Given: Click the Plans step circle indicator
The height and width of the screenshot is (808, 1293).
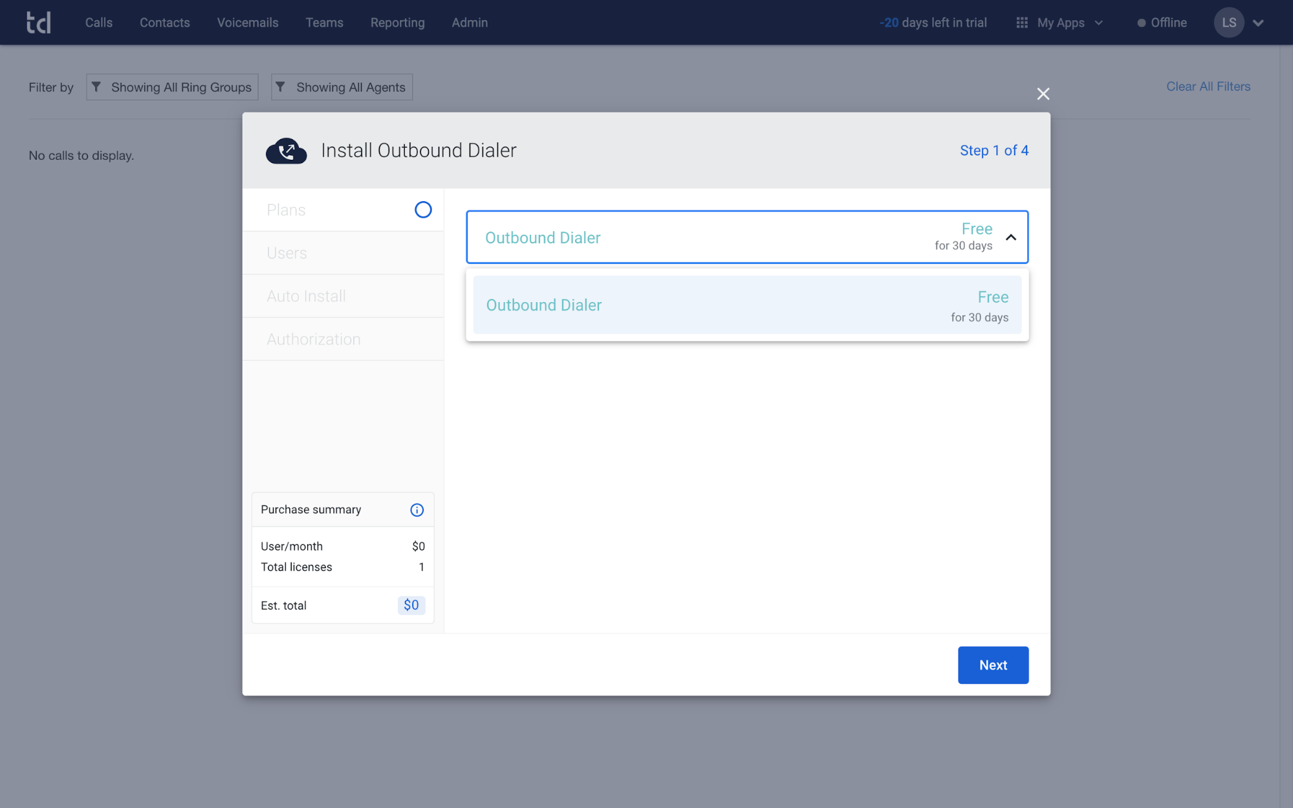Looking at the screenshot, I should (x=423, y=210).
